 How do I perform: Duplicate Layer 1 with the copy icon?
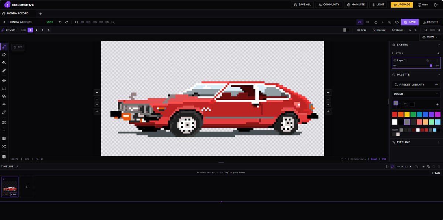[x=427, y=60]
